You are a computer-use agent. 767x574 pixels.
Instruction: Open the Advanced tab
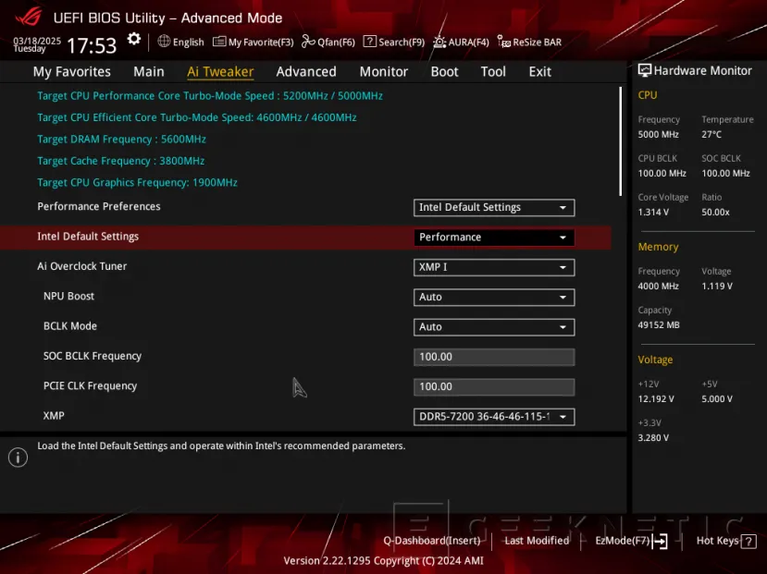coord(306,72)
